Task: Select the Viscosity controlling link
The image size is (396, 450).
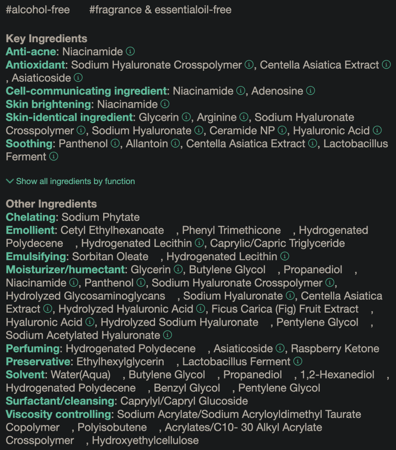Action: coord(58,414)
